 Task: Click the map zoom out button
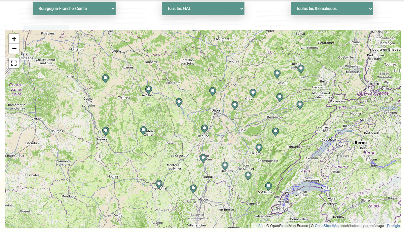14,49
